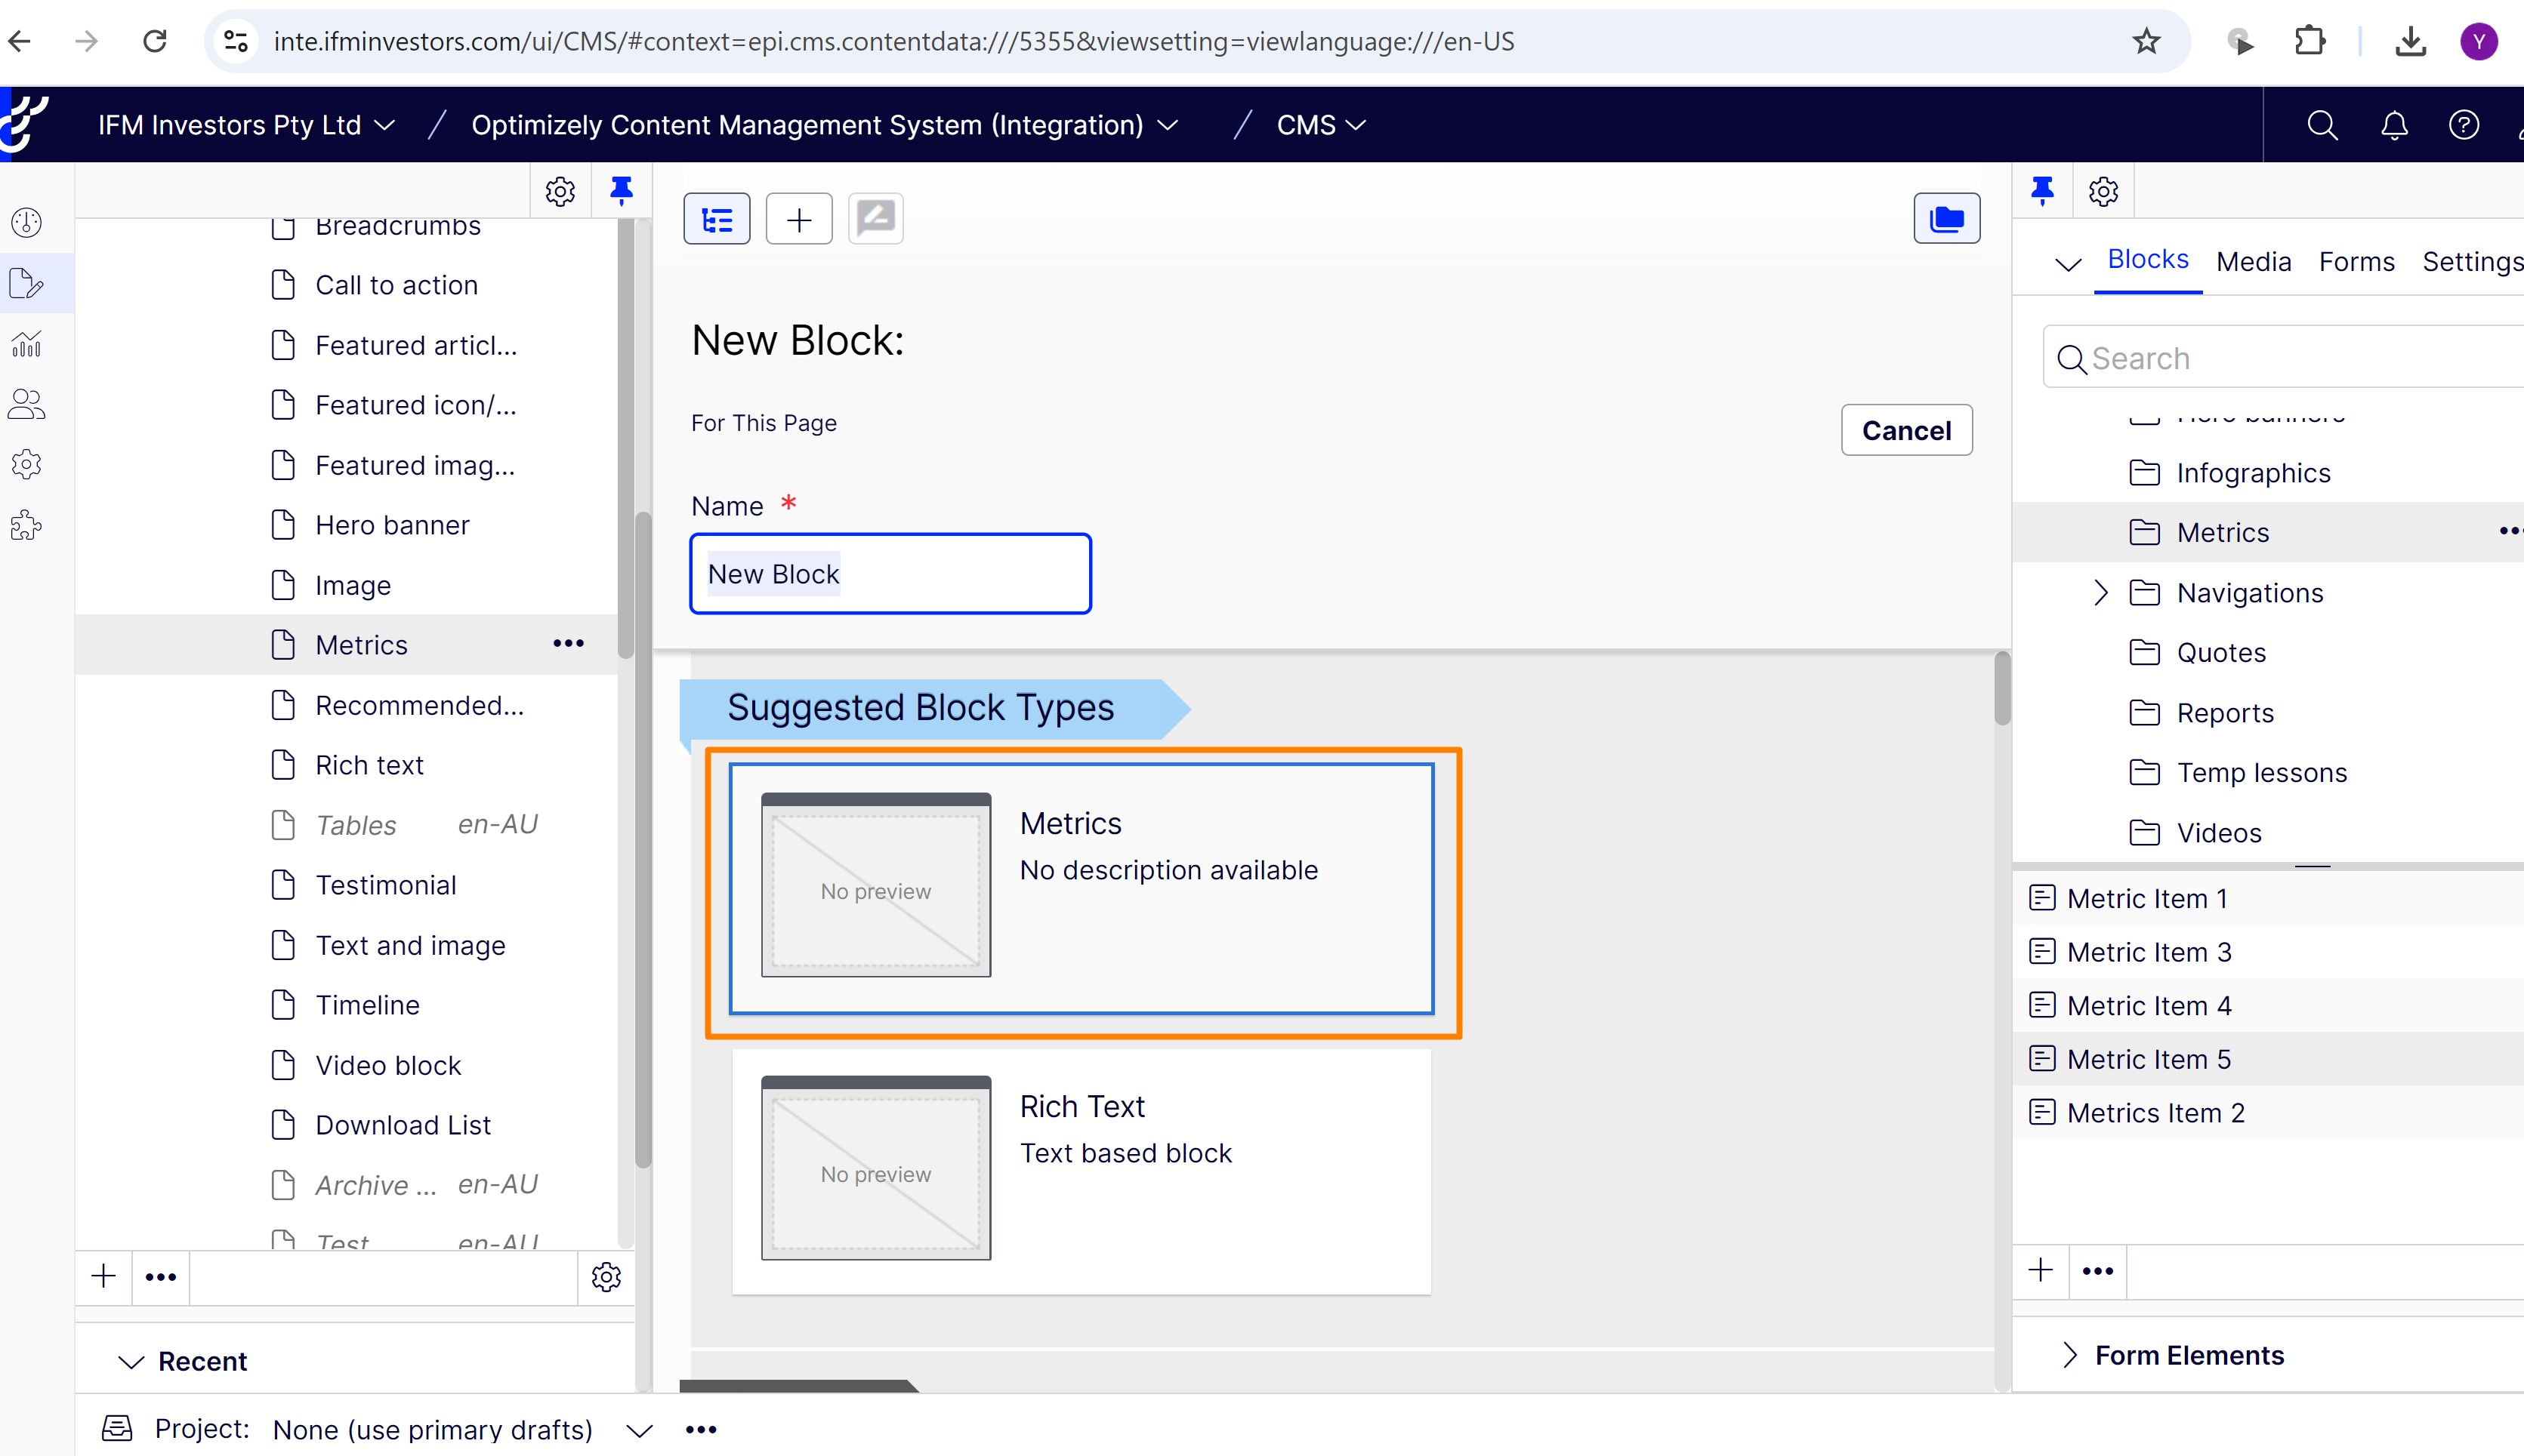Expand the Form Elements section
2524x1456 pixels.
coord(2070,1355)
